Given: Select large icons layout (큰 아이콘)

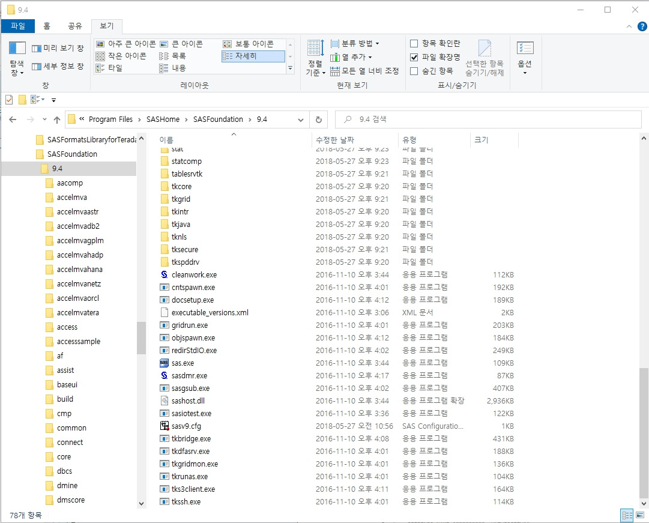Looking at the screenshot, I should [x=181, y=44].
